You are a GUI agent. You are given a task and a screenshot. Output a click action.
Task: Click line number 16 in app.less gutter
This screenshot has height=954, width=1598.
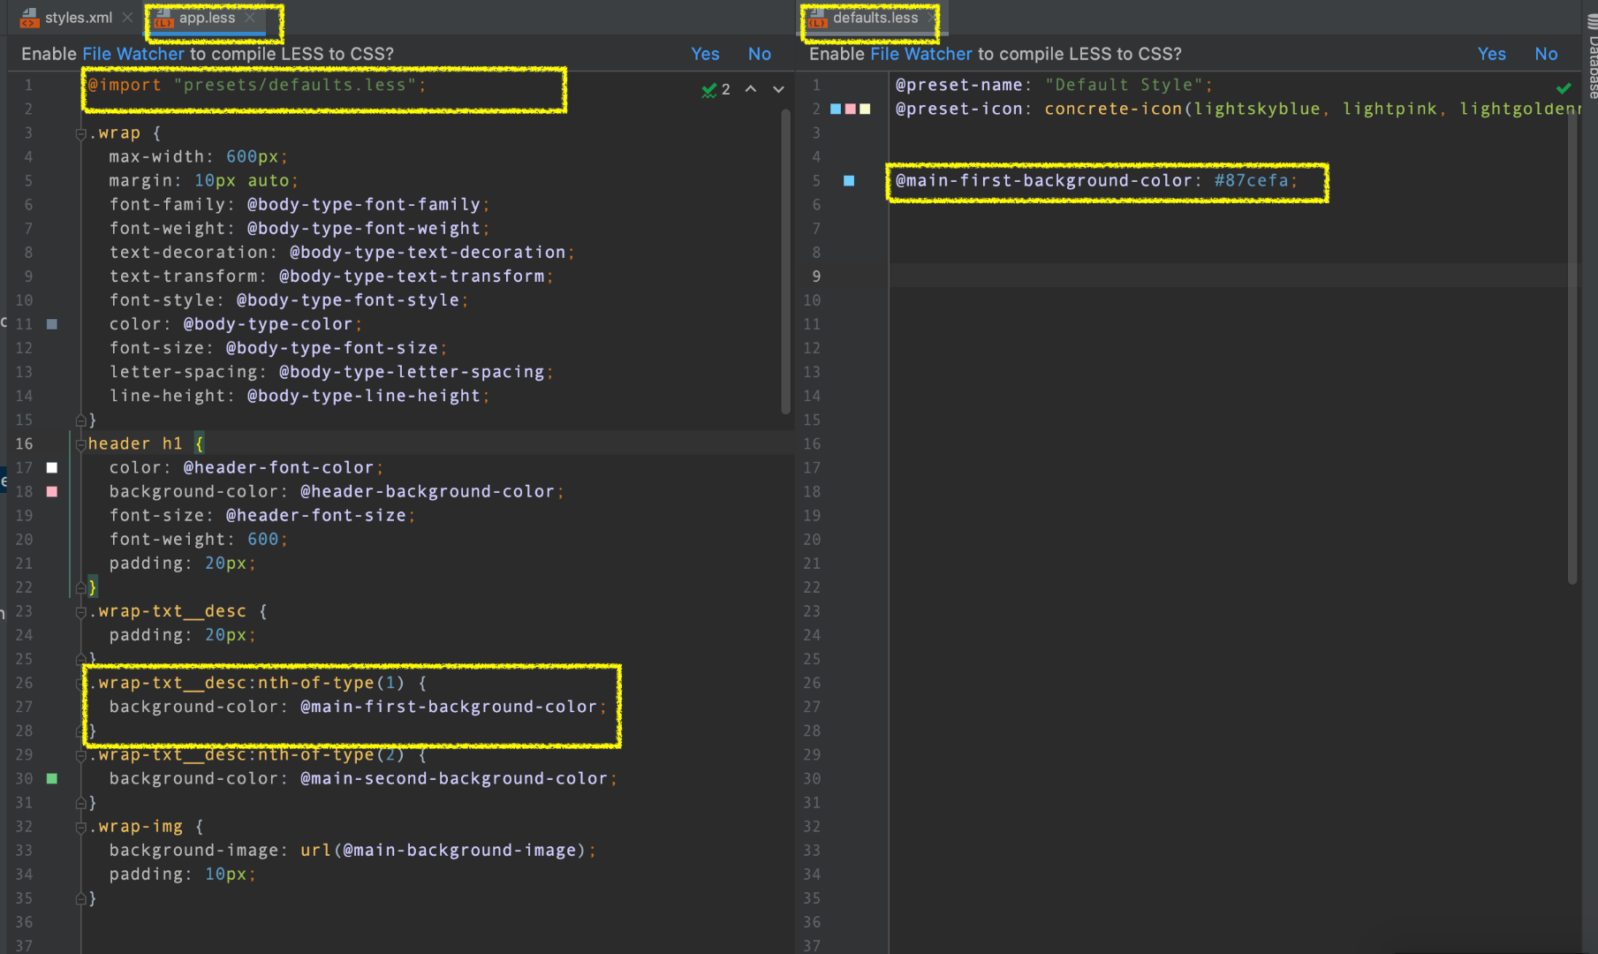click(x=24, y=443)
